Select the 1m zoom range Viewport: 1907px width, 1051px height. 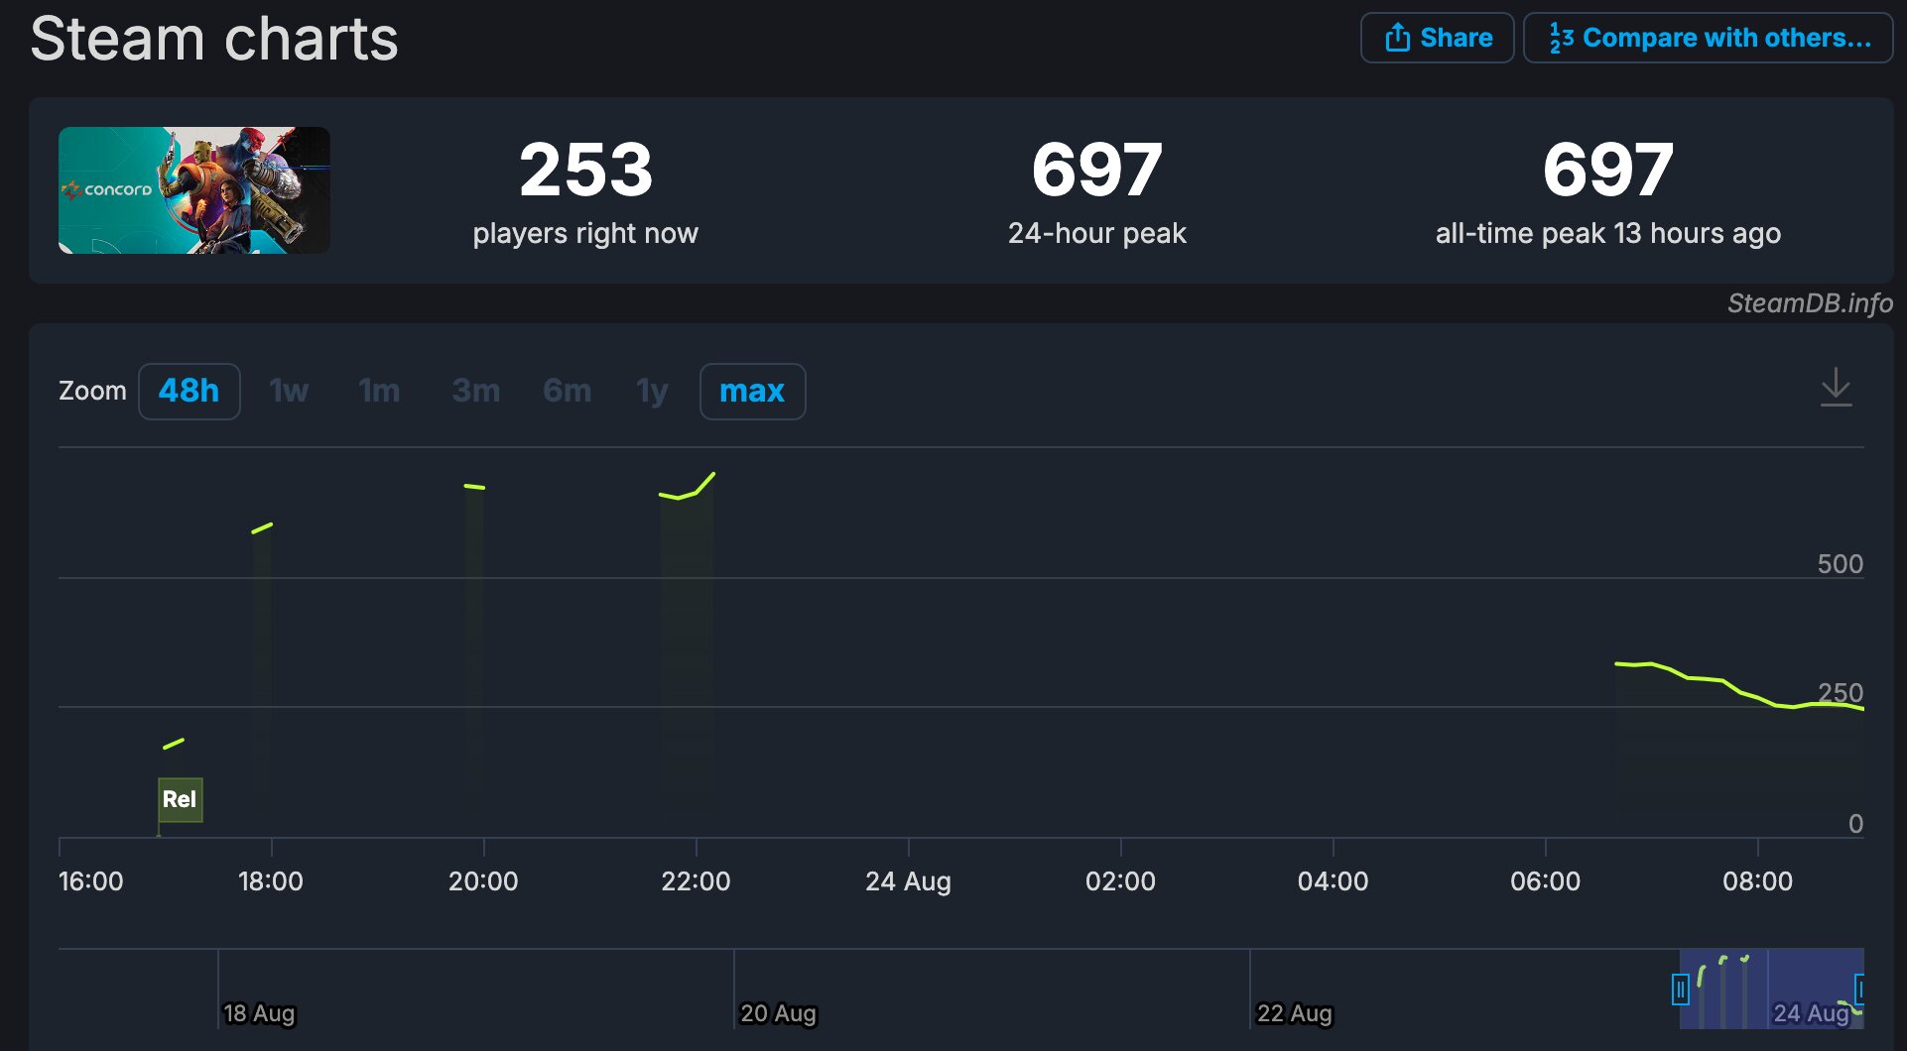(379, 391)
